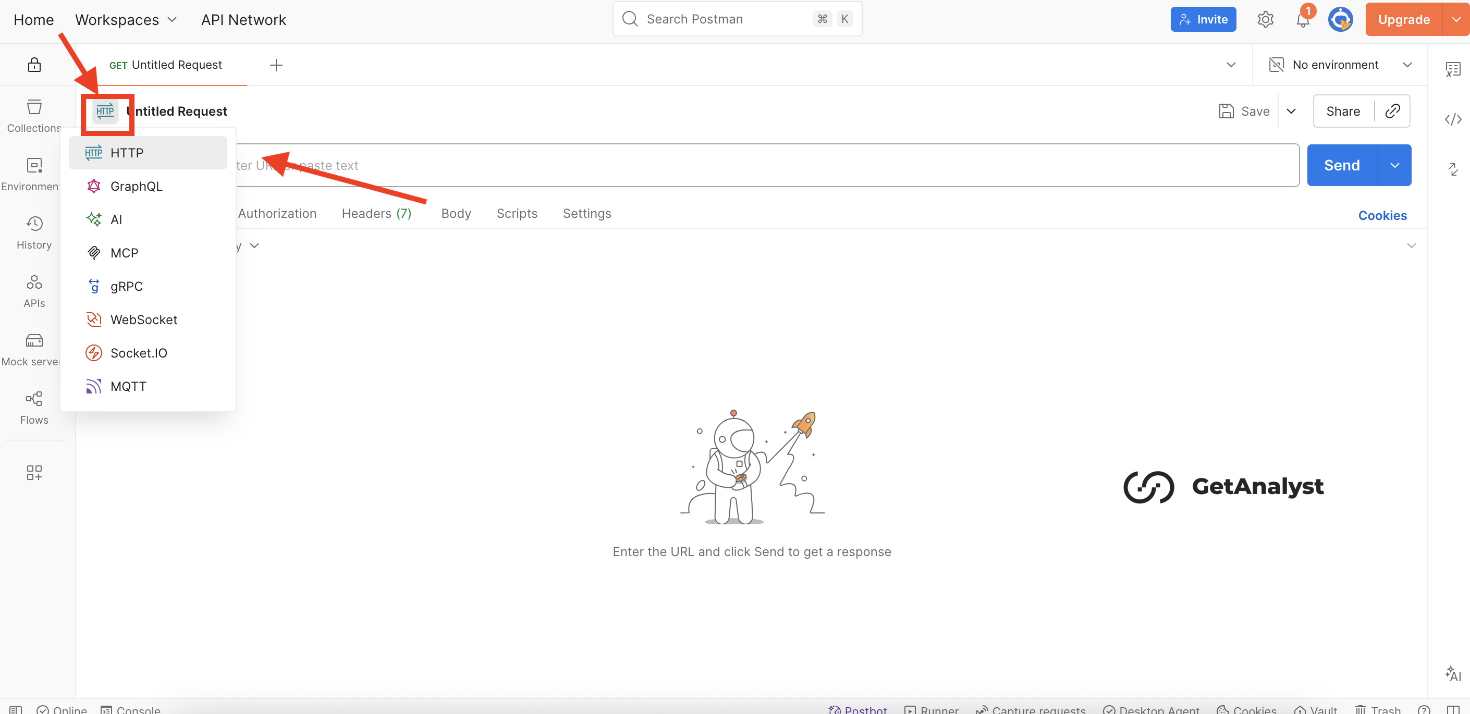The height and width of the screenshot is (714, 1470).
Task: Click the HTTP request type icon
Action: (x=105, y=112)
